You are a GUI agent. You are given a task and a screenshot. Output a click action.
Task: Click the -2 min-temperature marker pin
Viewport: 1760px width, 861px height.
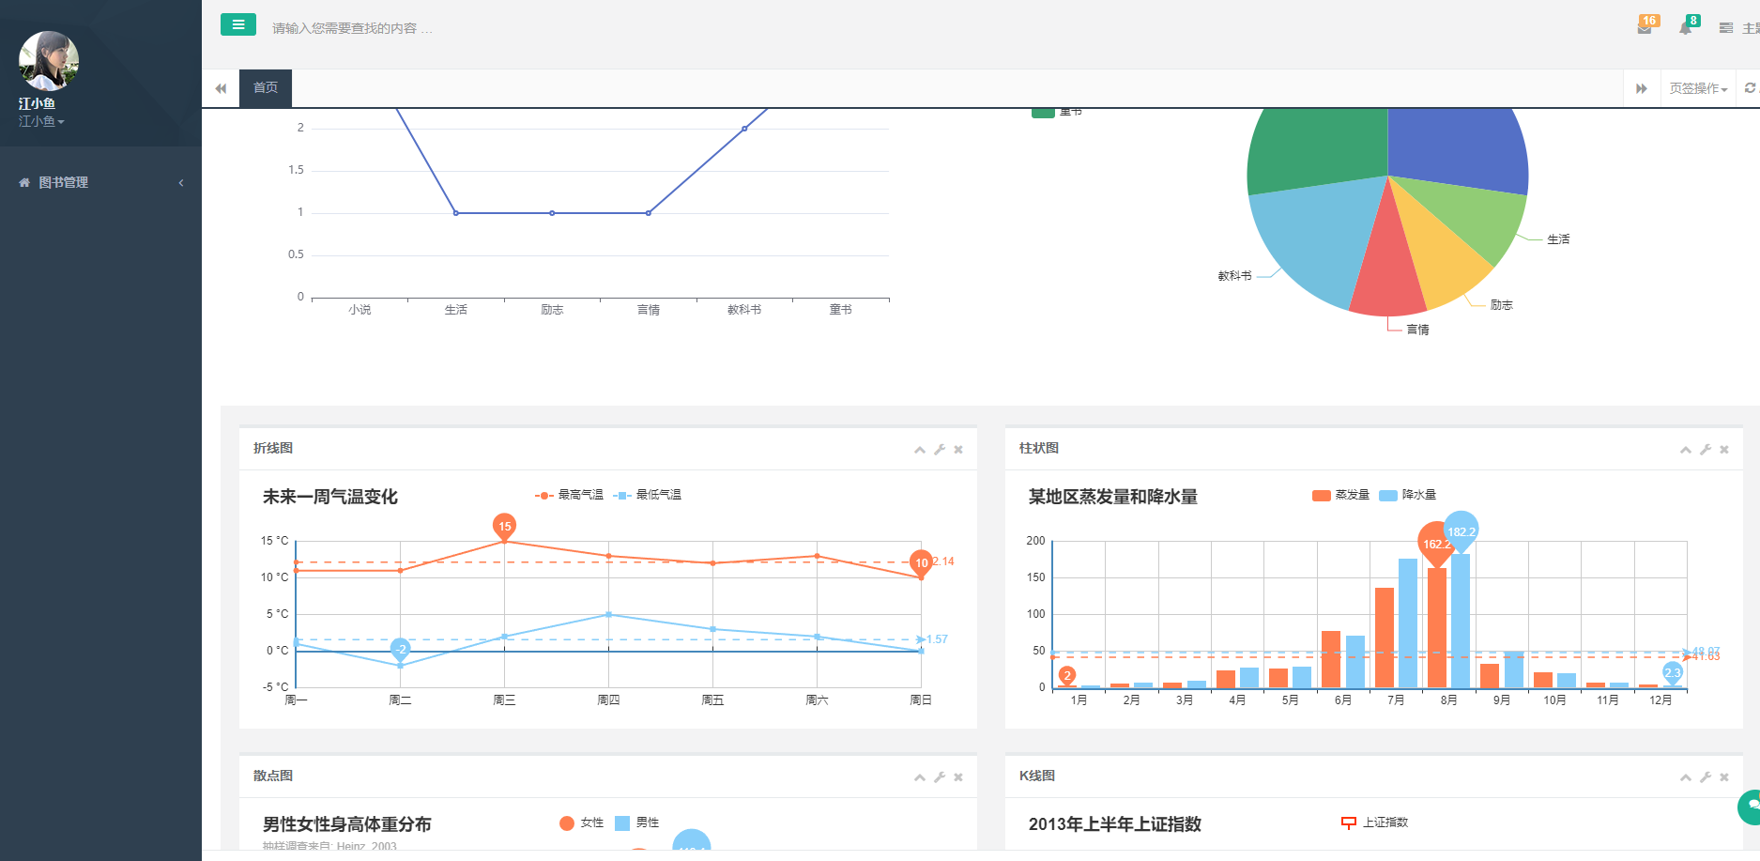[x=401, y=650]
